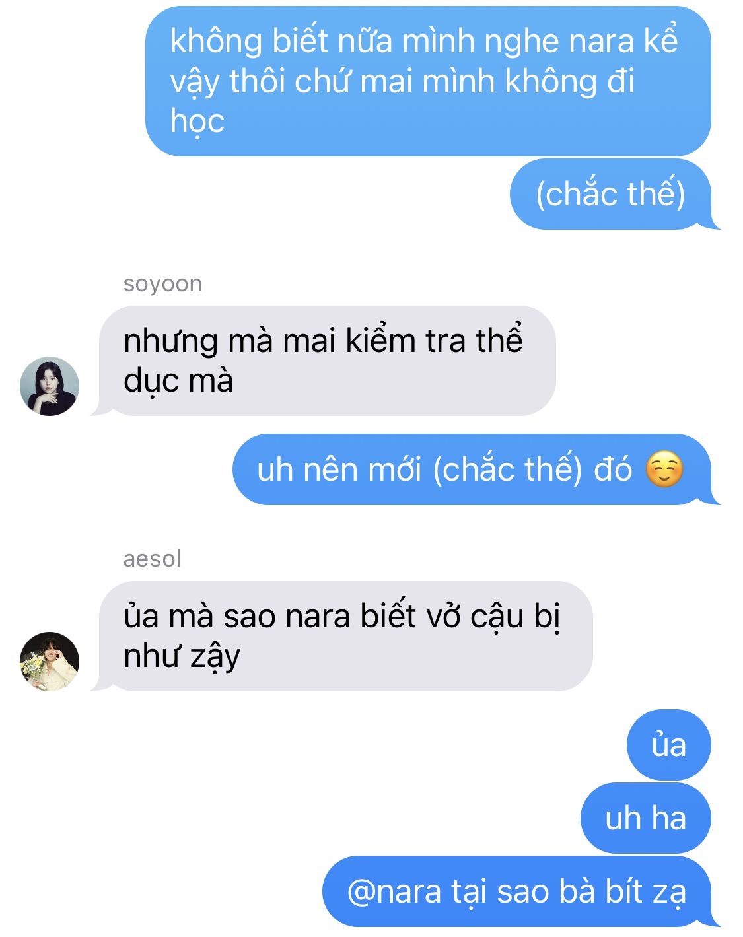Viewport: 743px width, 937px height.
Task: Tap the word 'đó' before the emoji
Action: [x=613, y=469]
